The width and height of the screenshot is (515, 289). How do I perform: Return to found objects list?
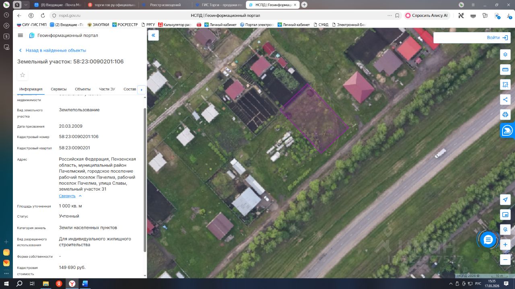52,51
